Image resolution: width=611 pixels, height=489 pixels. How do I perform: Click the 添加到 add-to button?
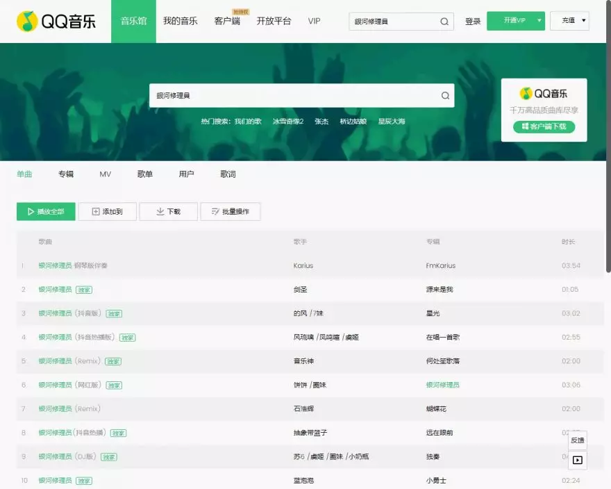[x=107, y=212]
